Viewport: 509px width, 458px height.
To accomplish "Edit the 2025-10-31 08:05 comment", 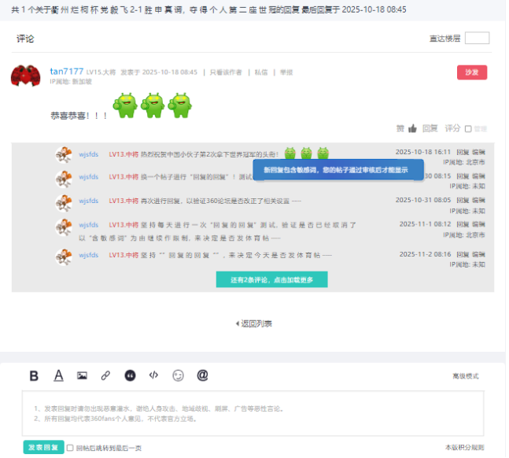I will (x=478, y=200).
